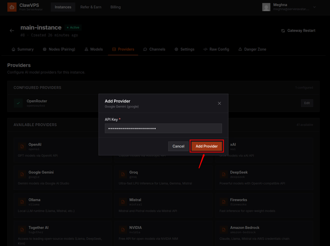Switch to the Models tab
The width and height of the screenshot is (330, 246).
93,49
